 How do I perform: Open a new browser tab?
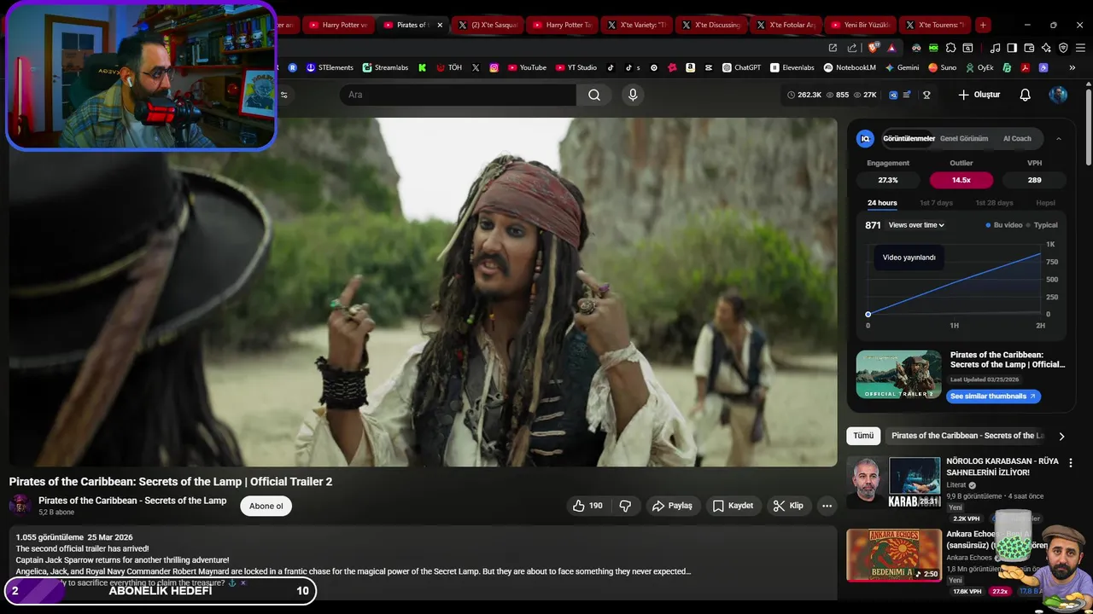[983, 25]
